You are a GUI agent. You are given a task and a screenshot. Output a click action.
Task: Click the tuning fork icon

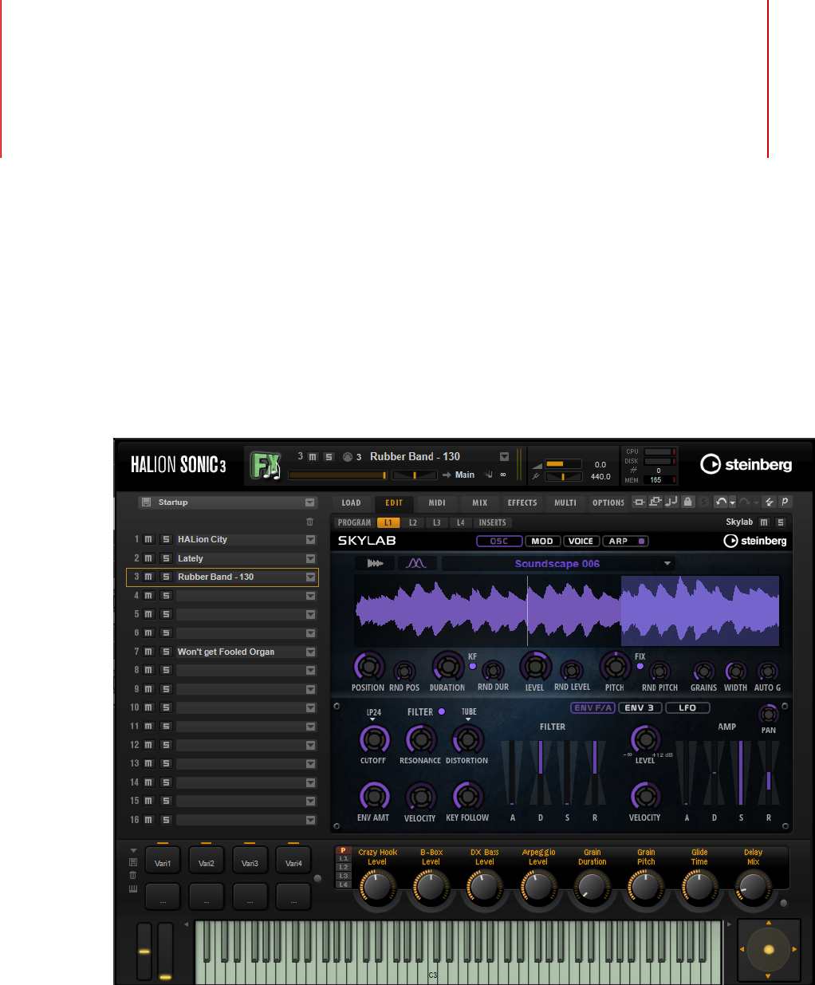pyautogui.click(x=536, y=477)
